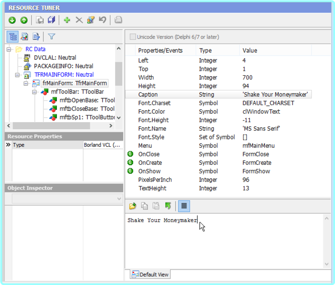The image size is (335, 285).
Task: Select RC Data folder in tree
Action: [35, 49]
